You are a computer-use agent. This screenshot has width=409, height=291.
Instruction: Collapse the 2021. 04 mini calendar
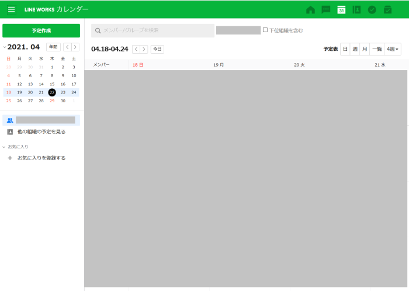(5, 47)
